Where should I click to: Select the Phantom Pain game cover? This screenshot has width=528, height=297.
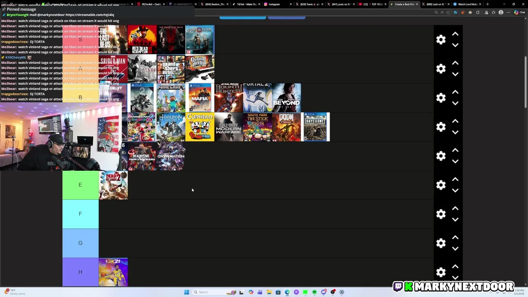click(171, 40)
